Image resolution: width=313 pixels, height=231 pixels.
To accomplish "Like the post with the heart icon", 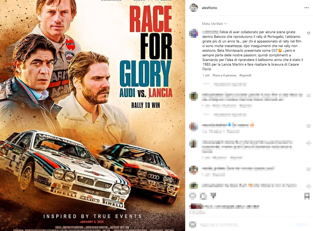I will [193, 196].
